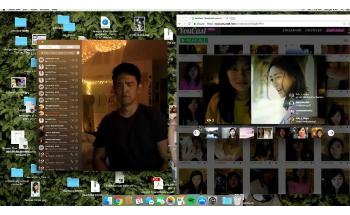
Task: Switch FaceTime to the Video tab
Action: 49,47
